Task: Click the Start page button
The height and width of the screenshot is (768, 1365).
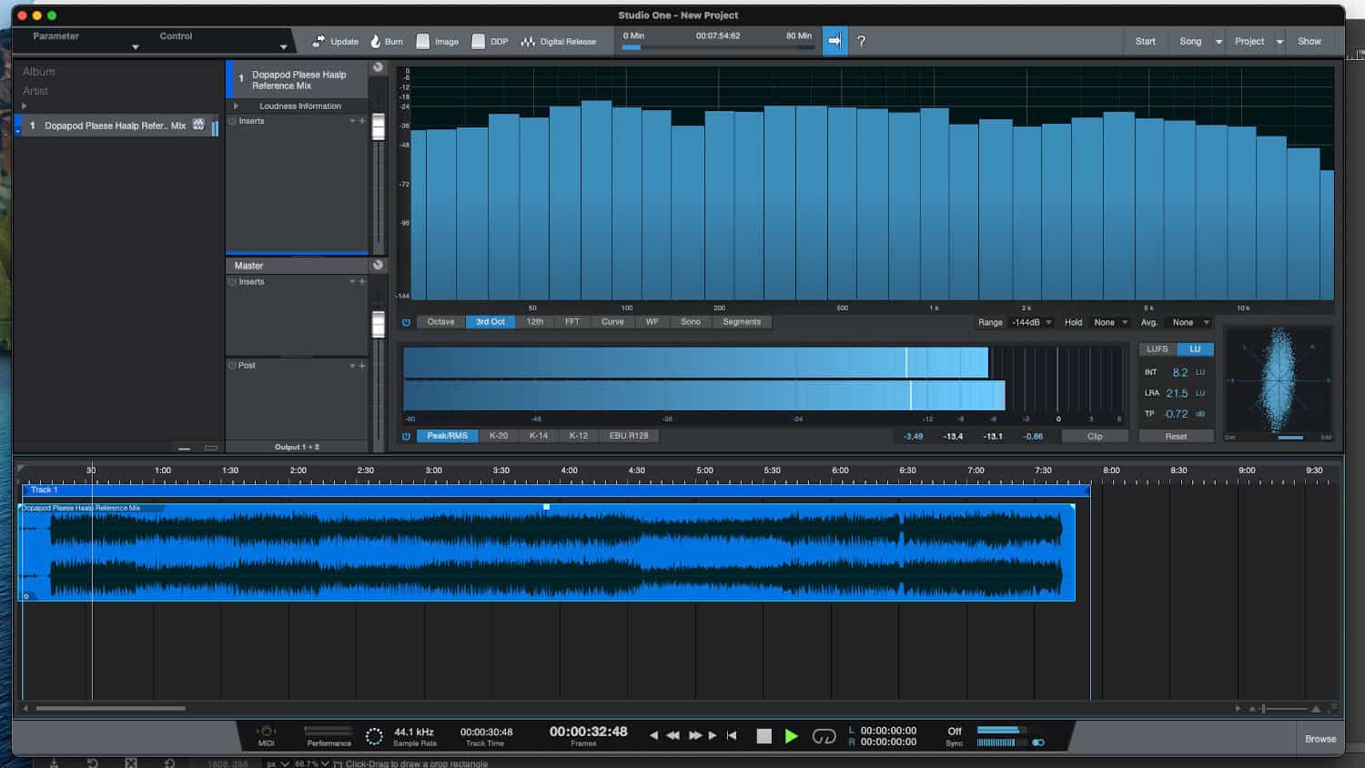Action: pos(1146,42)
